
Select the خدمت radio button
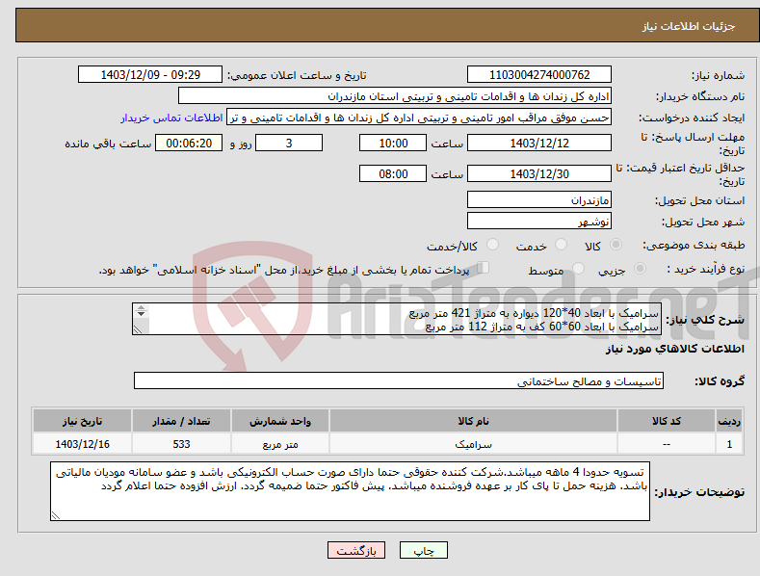coord(561,245)
